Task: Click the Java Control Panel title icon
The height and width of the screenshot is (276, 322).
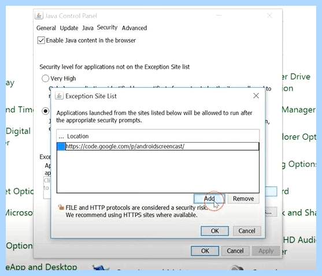Action: pyautogui.click(x=39, y=16)
